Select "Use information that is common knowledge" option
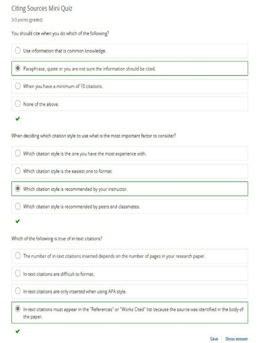 pos(18,51)
